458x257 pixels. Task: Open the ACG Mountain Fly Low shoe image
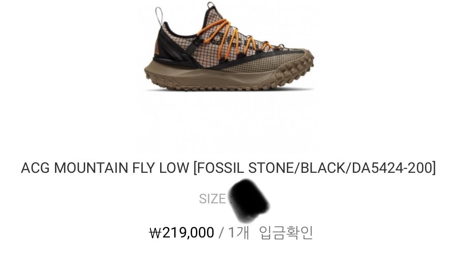[229, 47]
